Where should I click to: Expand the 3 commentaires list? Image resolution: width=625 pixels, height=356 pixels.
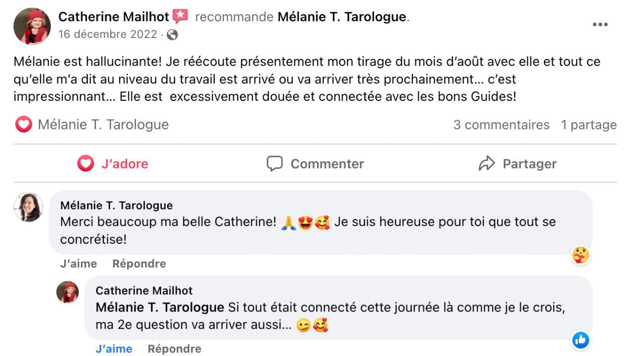(x=501, y=125)
